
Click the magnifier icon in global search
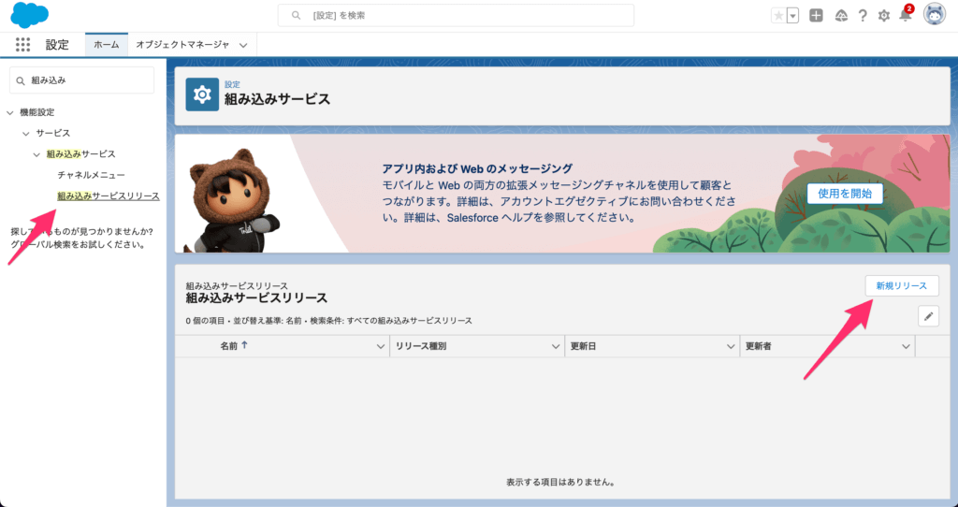297,15
